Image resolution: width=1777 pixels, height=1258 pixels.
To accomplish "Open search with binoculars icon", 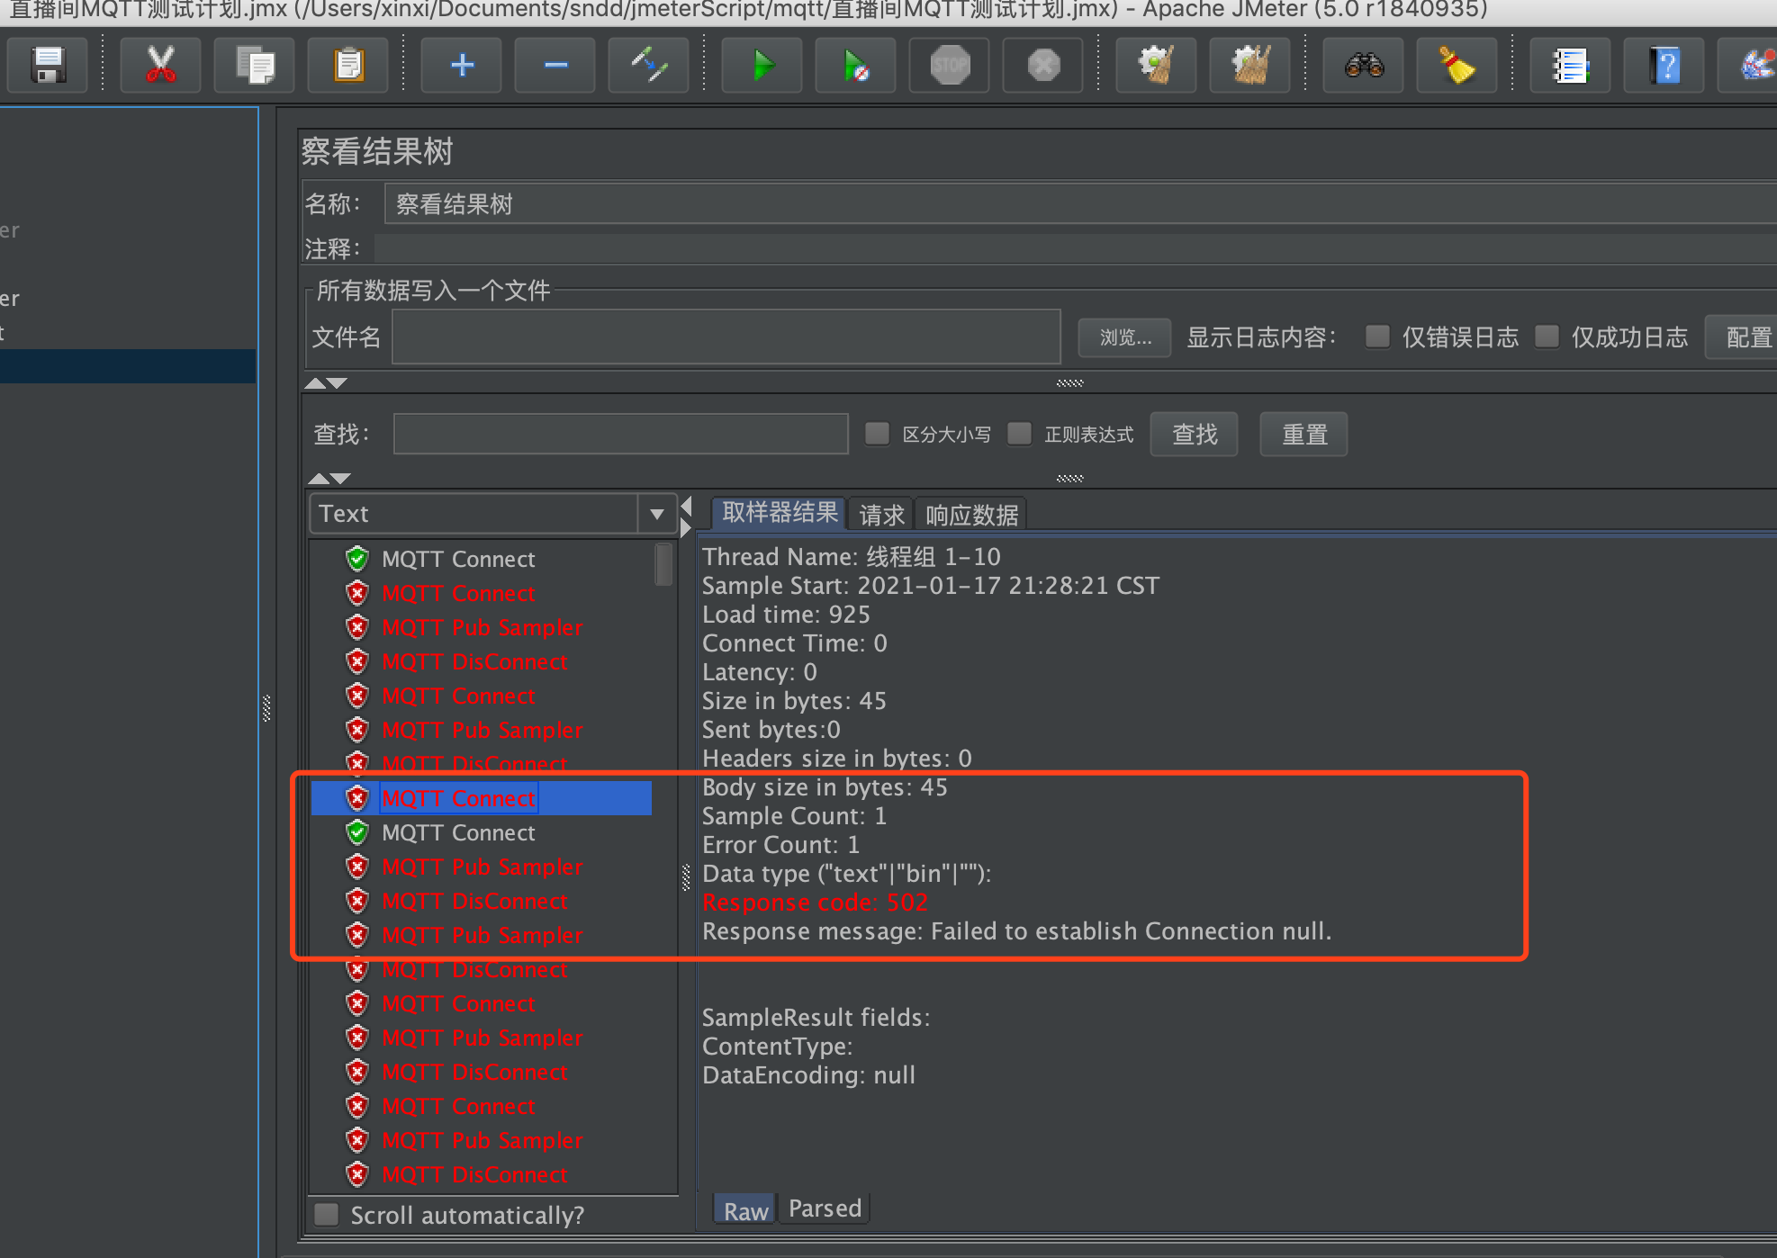I will point(1362,64).
